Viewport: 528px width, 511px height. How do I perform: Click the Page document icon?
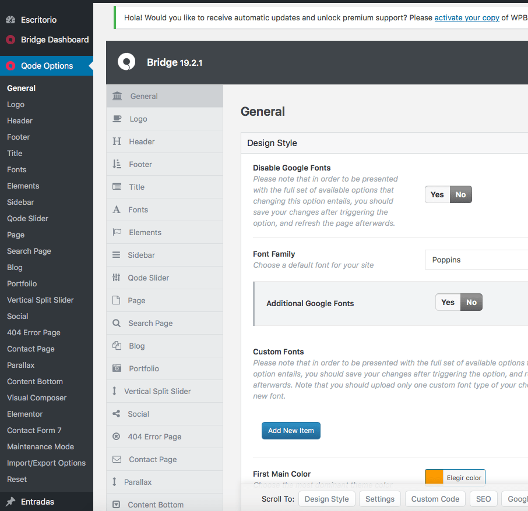tap(116, 300)
